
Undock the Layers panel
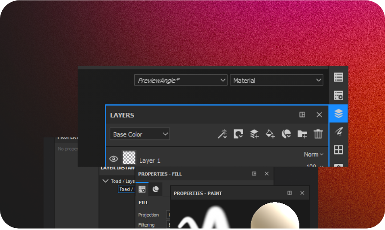[x=302, y=115]
